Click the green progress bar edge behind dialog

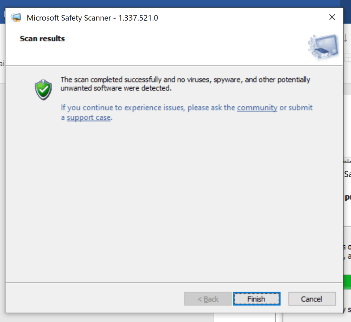click(x=347, y=282)
